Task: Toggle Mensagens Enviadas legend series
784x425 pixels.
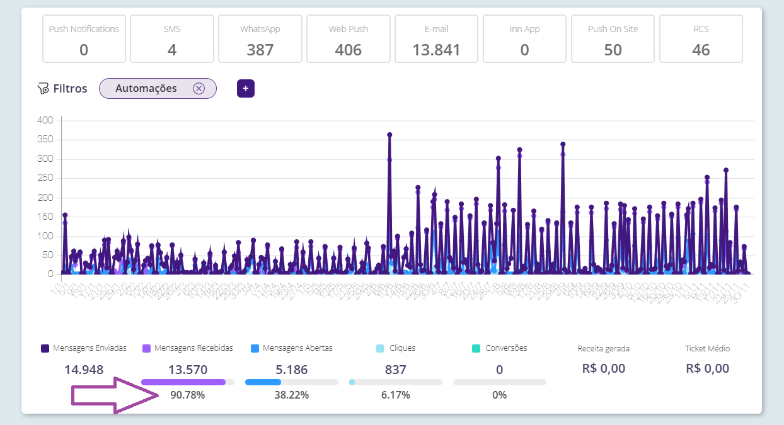Action: (45, 348)
